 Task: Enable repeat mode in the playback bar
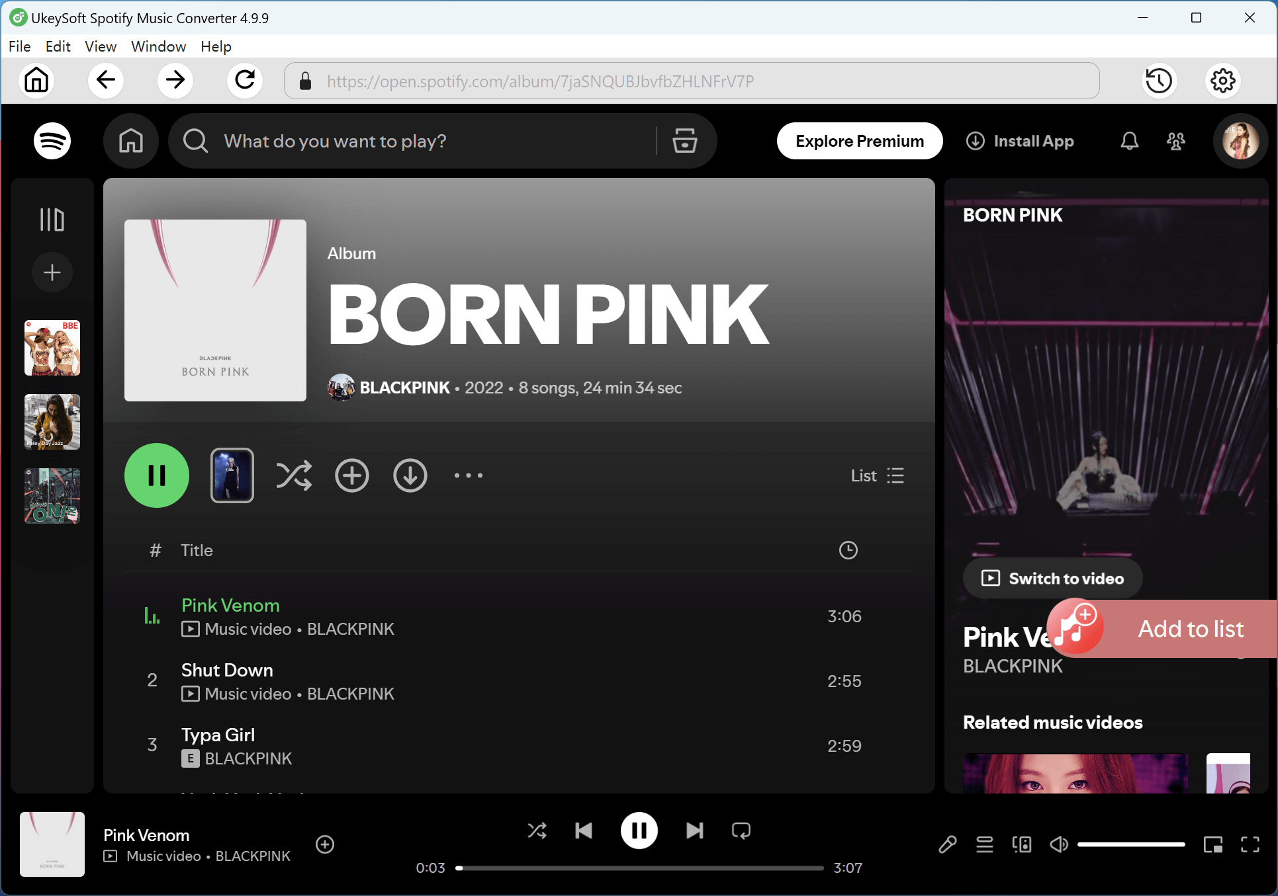point(741,831)
